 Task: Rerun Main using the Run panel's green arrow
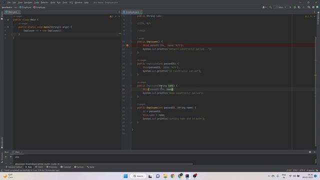(x=6, y=156)
